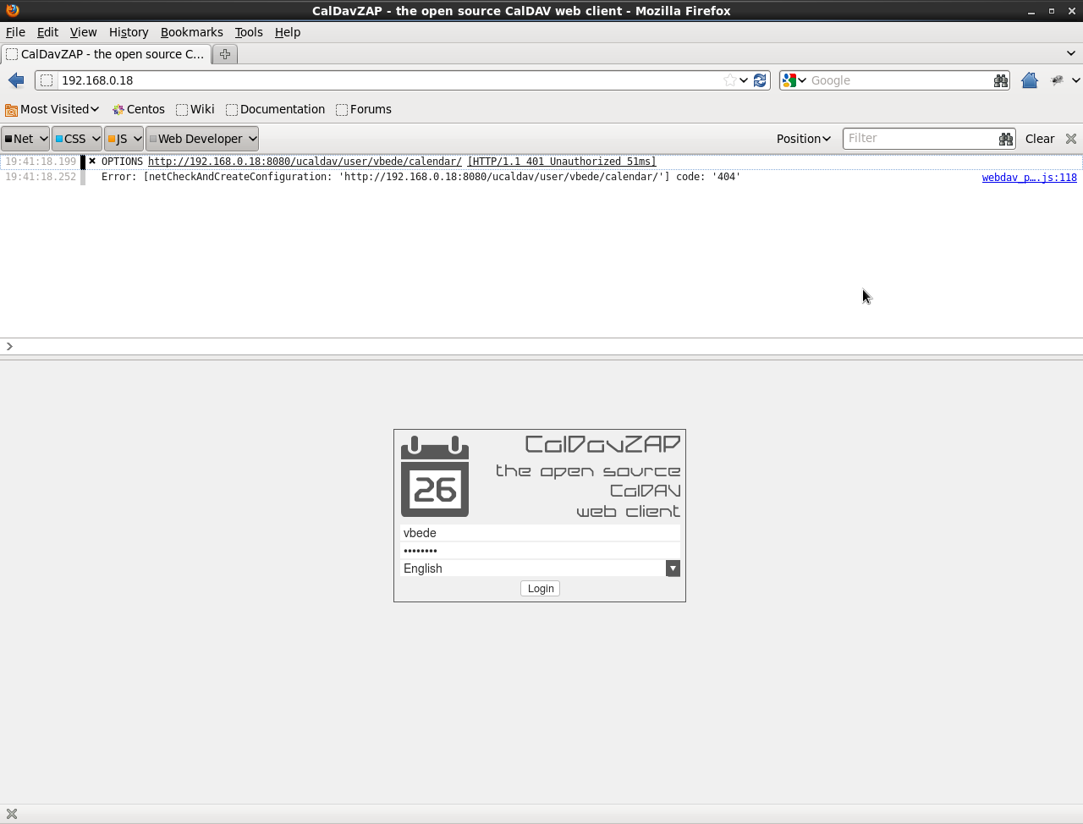Open the webdav js:118 source link
This screenshot has height=824, width=1083.
[1029, 178]
